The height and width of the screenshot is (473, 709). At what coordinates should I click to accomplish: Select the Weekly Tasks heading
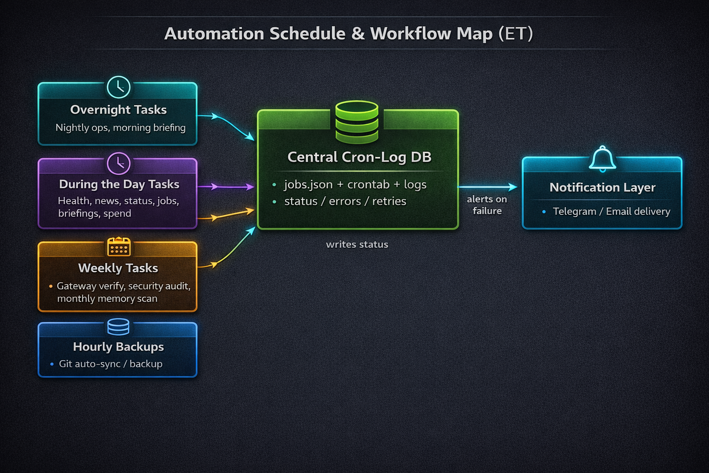click(x=118, y=268)
